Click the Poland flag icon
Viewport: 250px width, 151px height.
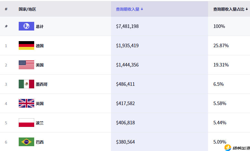click(x=26, y=123)
